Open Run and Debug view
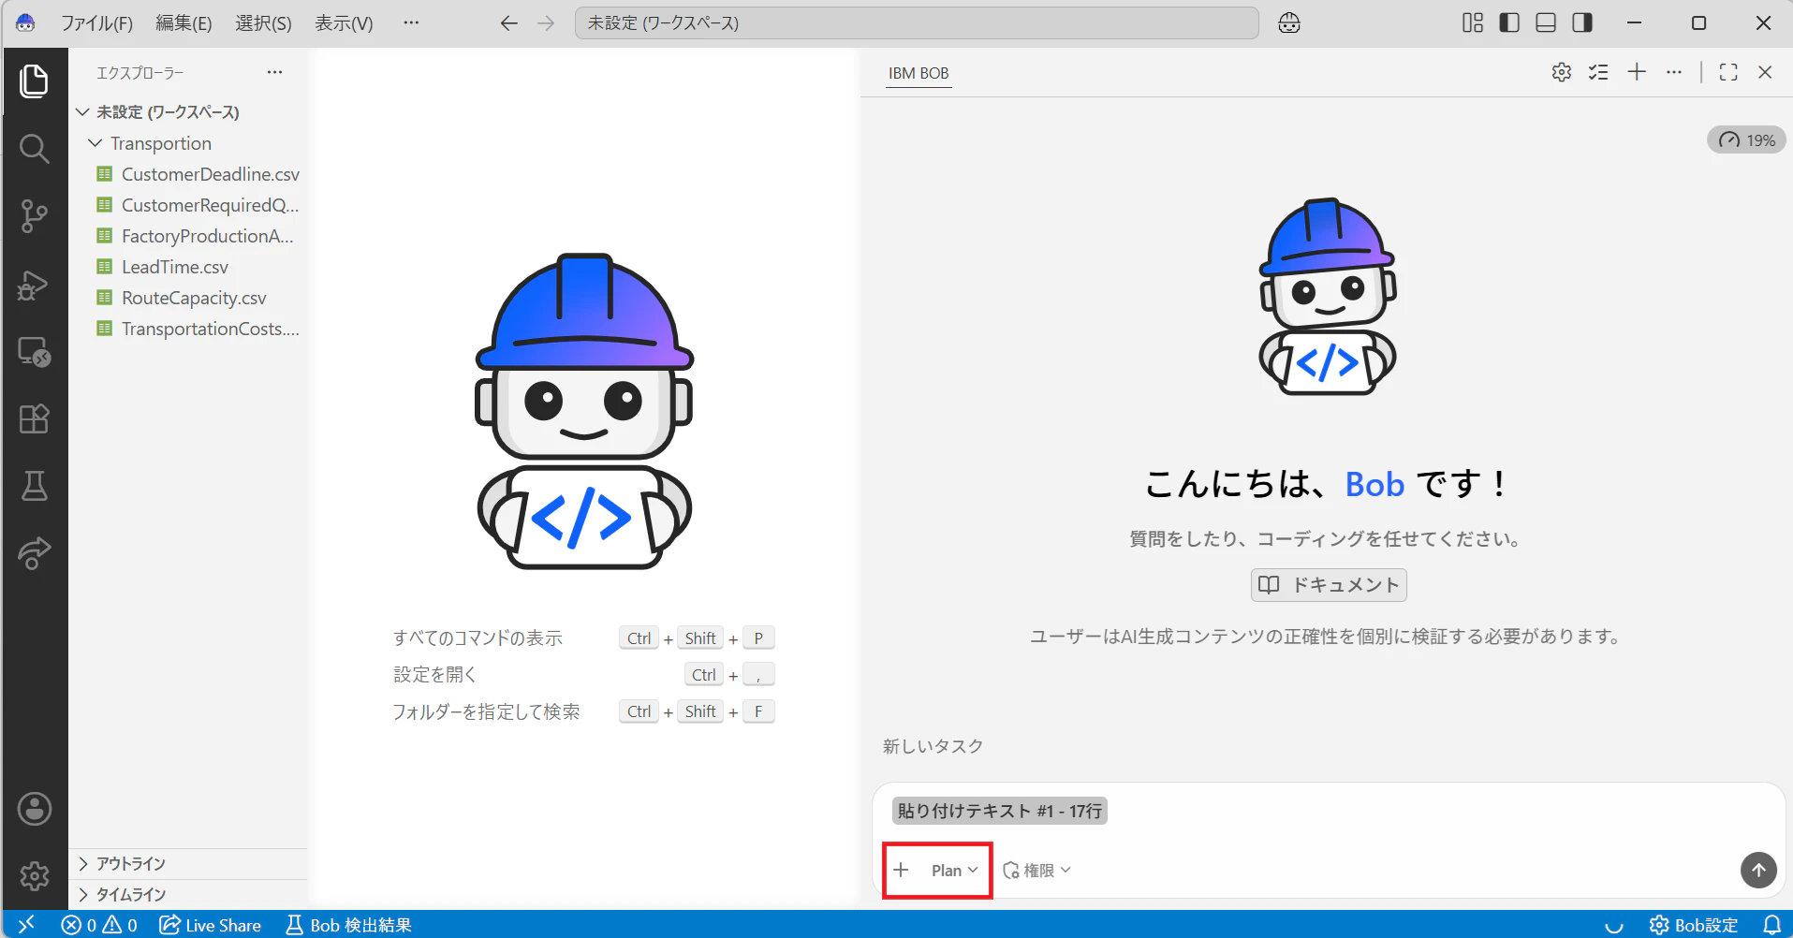Viewport: 1793px width, 938px height. [35, 285]
